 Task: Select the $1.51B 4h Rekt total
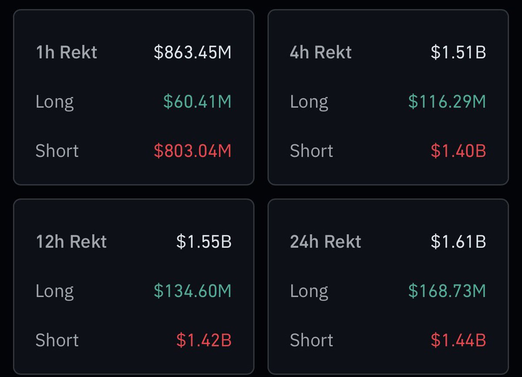pyautogui.click(x=458, y=53)
